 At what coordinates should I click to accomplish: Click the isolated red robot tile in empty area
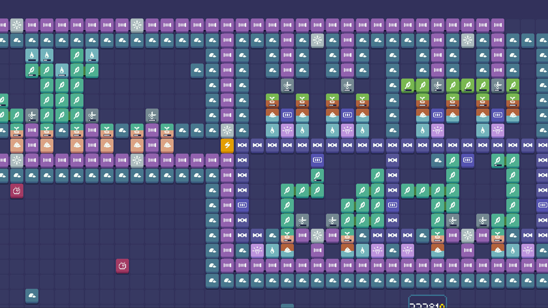point(122,266)
